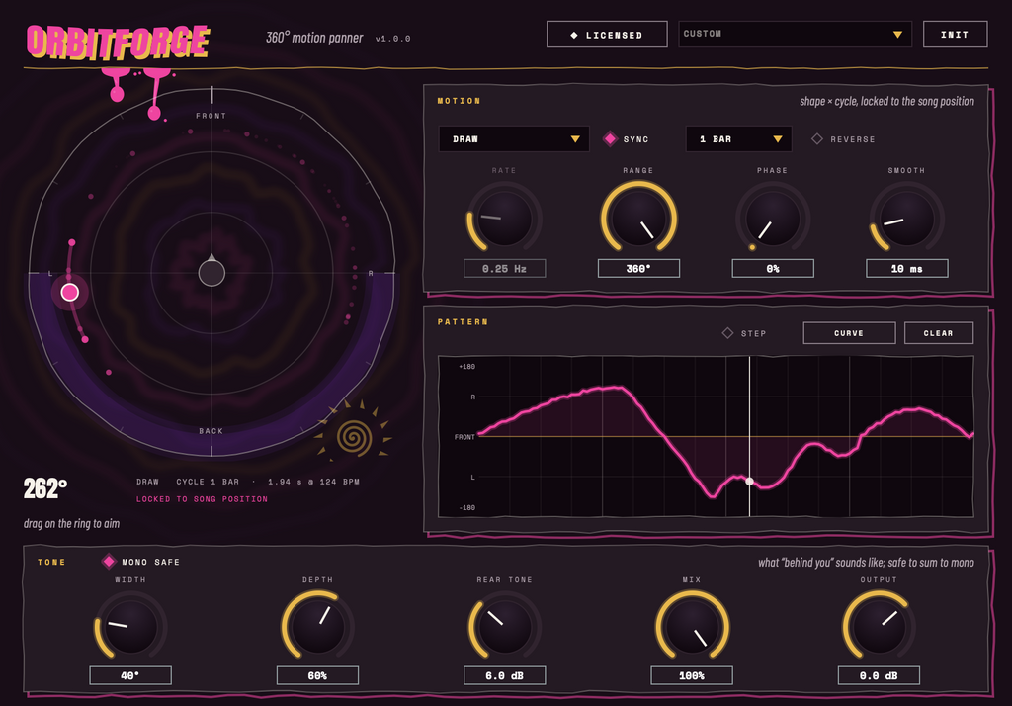
Task: Click the listener head icon at circle center
Action: point(211,272)
